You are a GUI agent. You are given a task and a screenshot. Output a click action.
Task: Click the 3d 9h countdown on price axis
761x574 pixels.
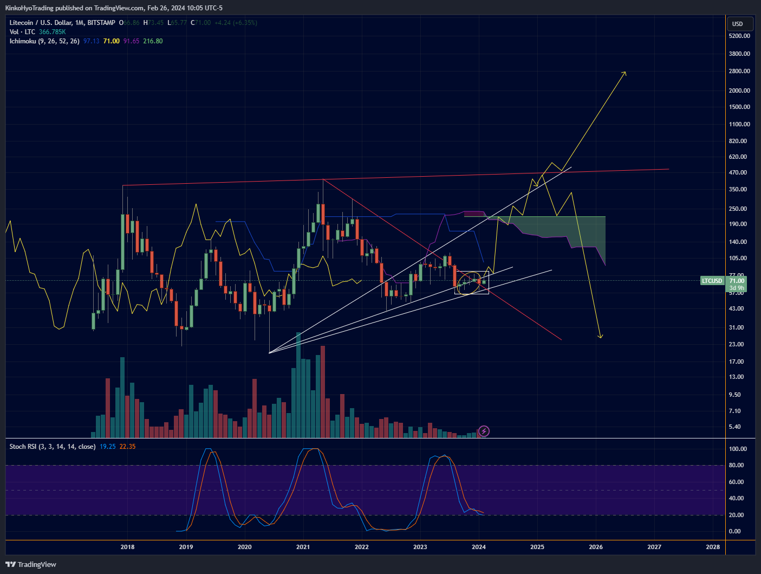(737, 288)
